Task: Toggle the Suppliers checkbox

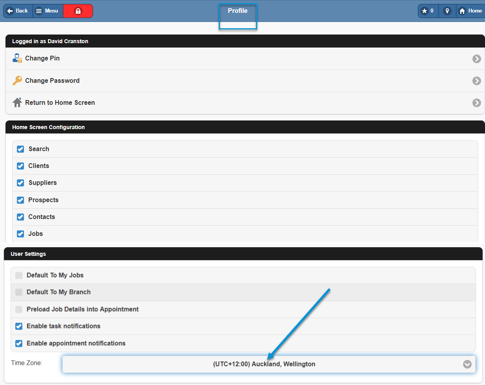Action: [x=20, y=183]
